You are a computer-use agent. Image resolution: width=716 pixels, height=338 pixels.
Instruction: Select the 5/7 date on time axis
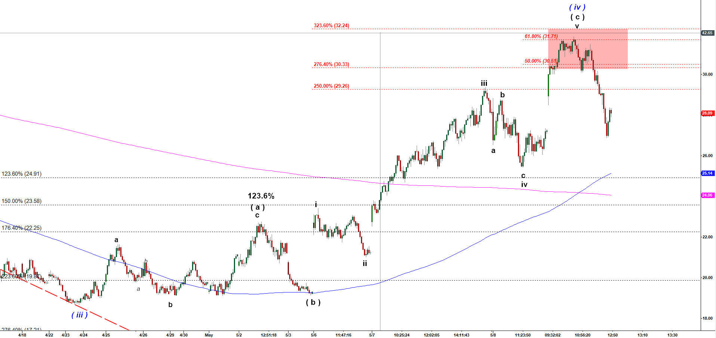coord(372,335)
